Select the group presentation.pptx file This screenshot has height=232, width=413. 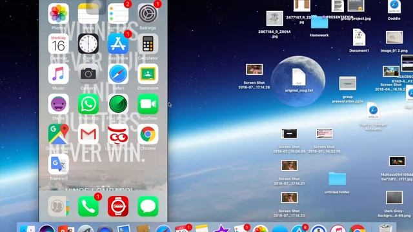[348, 83]
